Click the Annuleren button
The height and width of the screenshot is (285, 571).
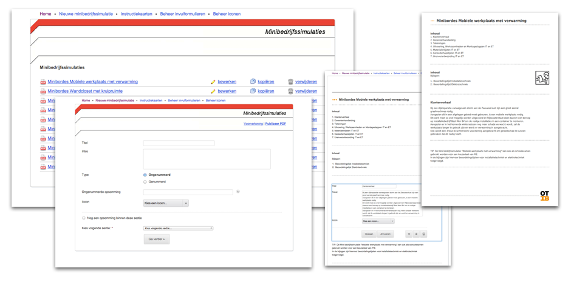click(x=386, y=233)
